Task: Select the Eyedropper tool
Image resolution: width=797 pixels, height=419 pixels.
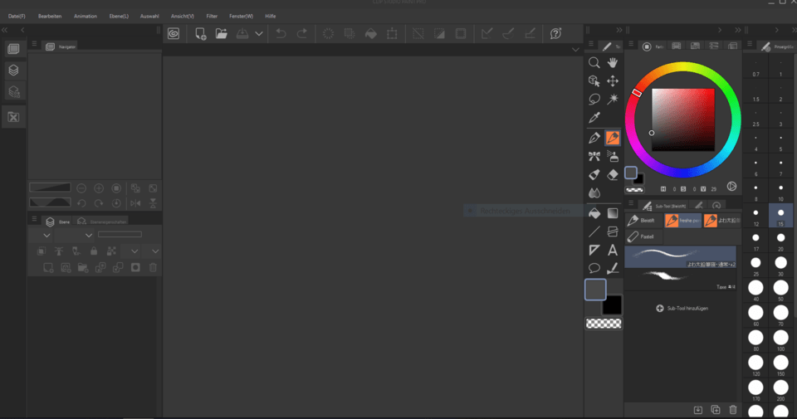Action: point(594,117)
